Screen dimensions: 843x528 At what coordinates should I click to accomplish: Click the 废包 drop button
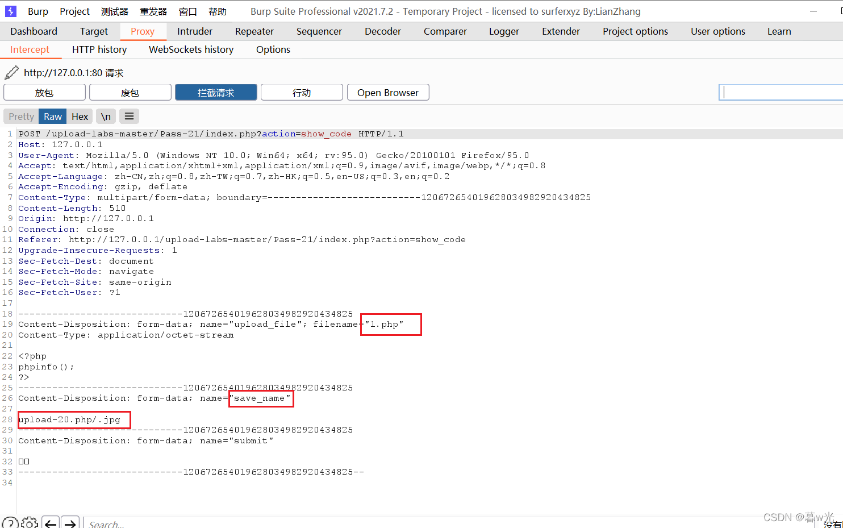130,93
